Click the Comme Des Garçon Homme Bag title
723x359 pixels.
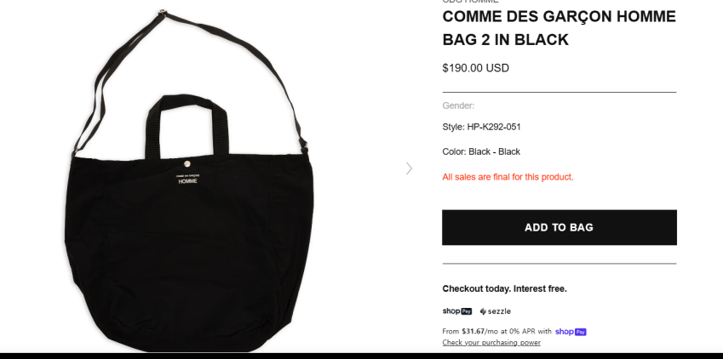559,28
